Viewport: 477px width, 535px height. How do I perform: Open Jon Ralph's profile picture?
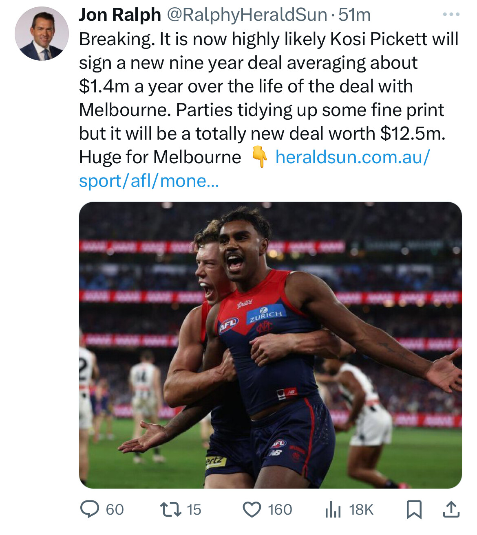point(42,34)
